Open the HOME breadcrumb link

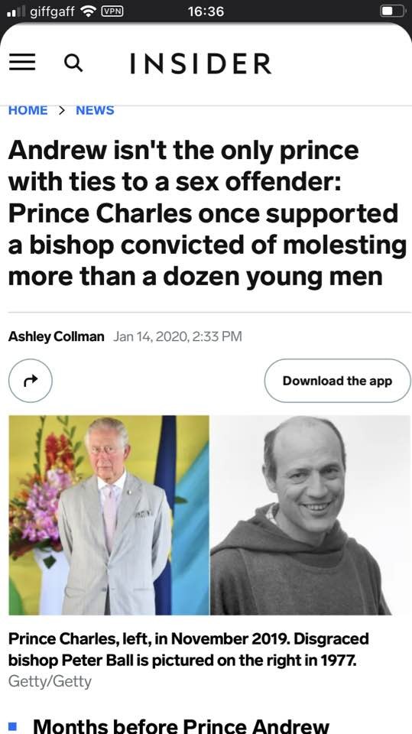pos(28,110)
